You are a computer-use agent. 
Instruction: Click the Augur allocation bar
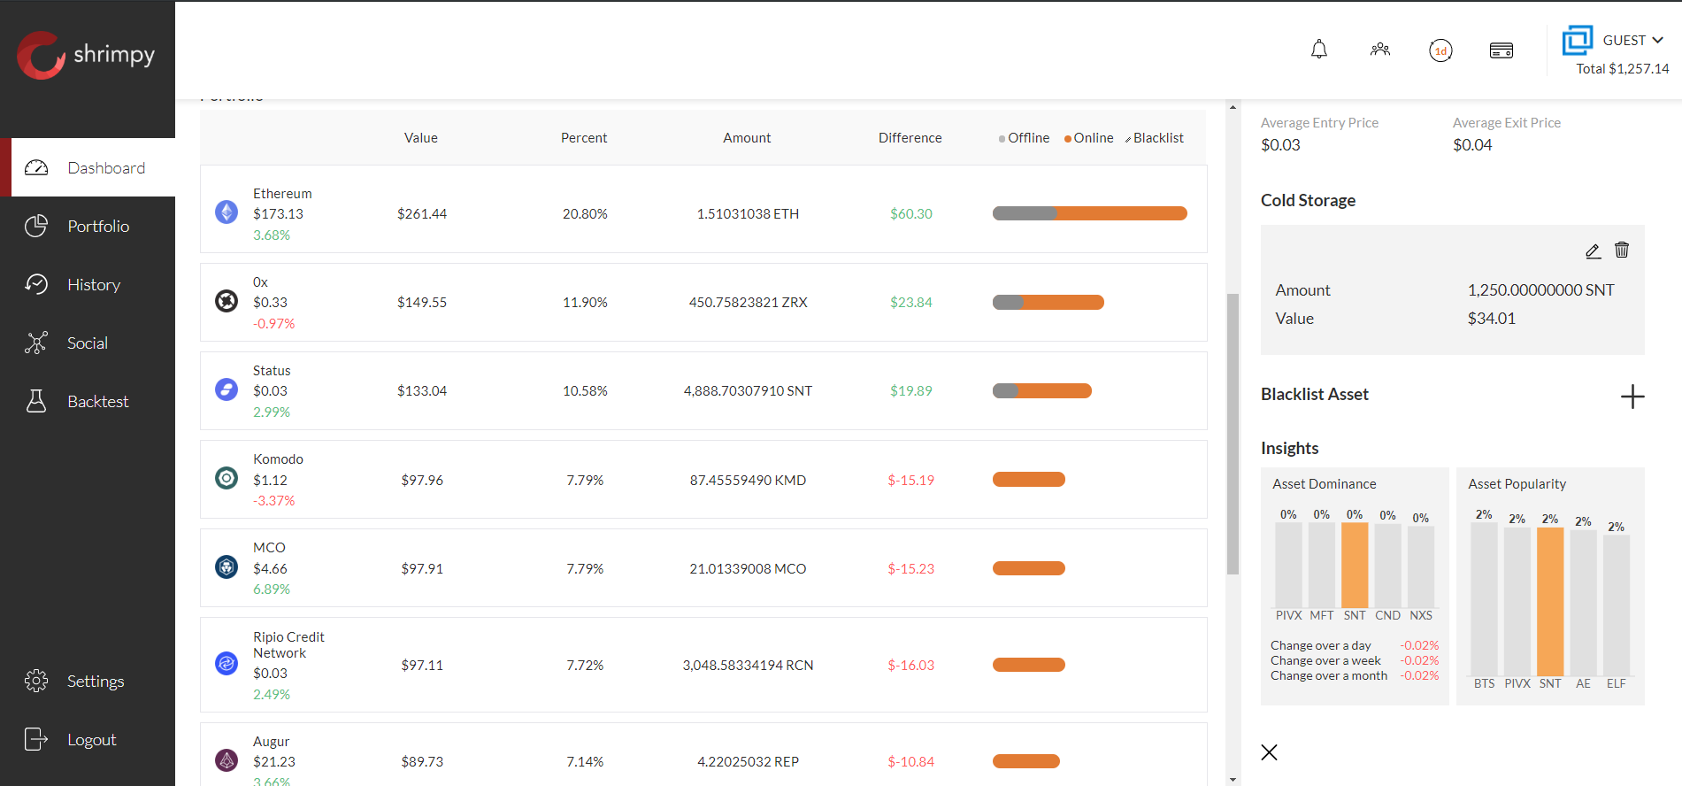(x=1026, y=761)
